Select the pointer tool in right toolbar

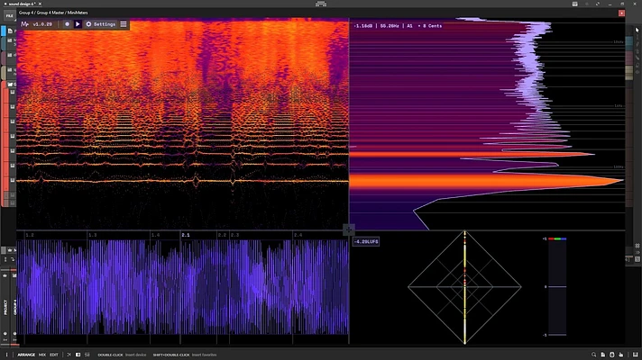pos(637,30)
